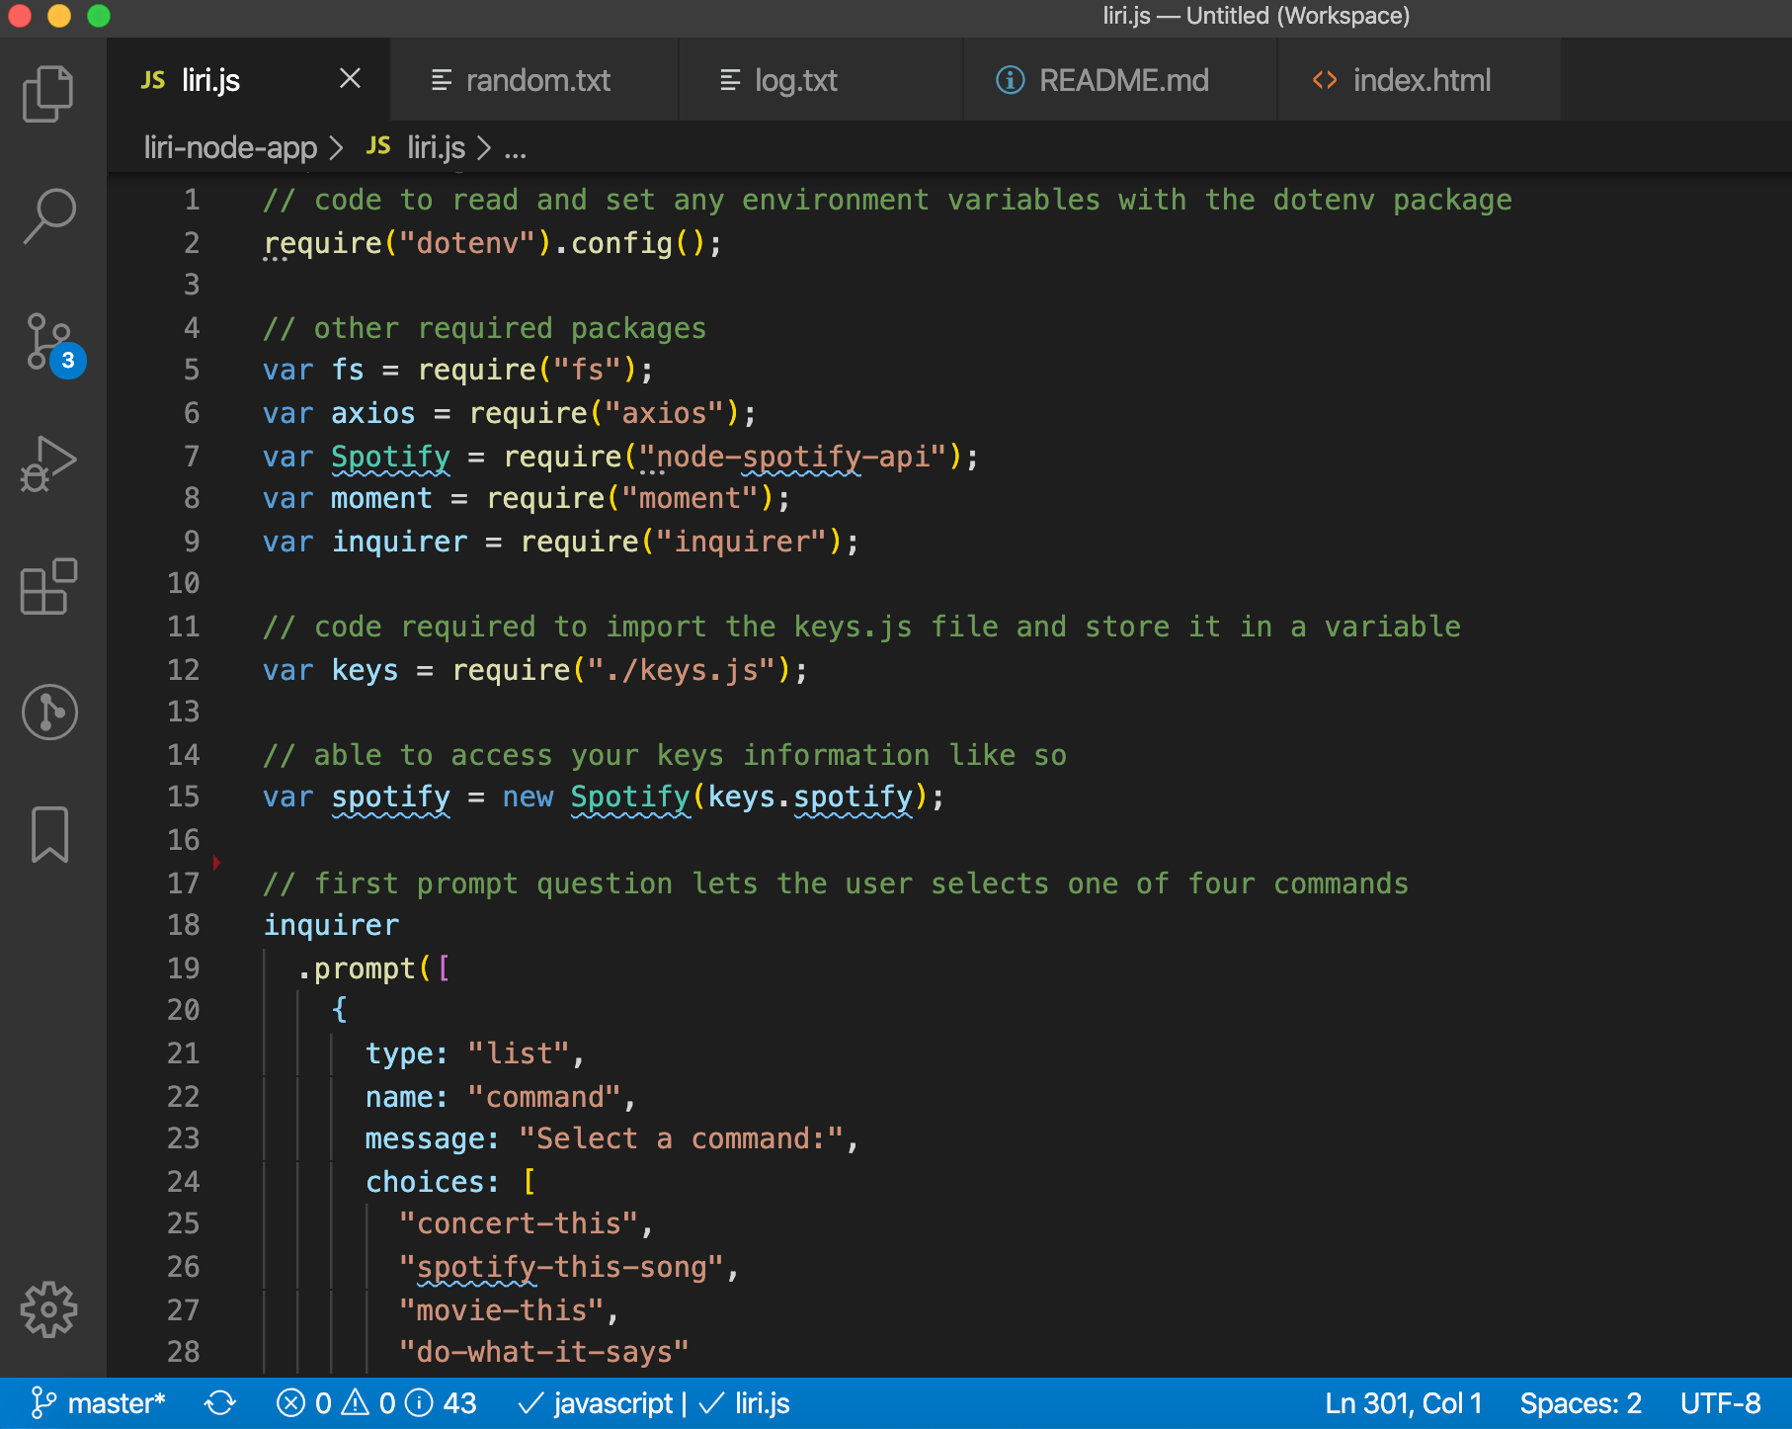Click the "./keys.js" string on line 12
The height and width of the screenshot is (1429, 1792).
coord(682,670)
